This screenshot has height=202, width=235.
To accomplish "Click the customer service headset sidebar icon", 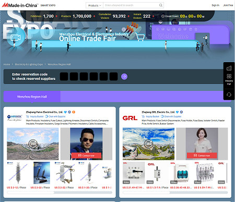I will [229, 94].
